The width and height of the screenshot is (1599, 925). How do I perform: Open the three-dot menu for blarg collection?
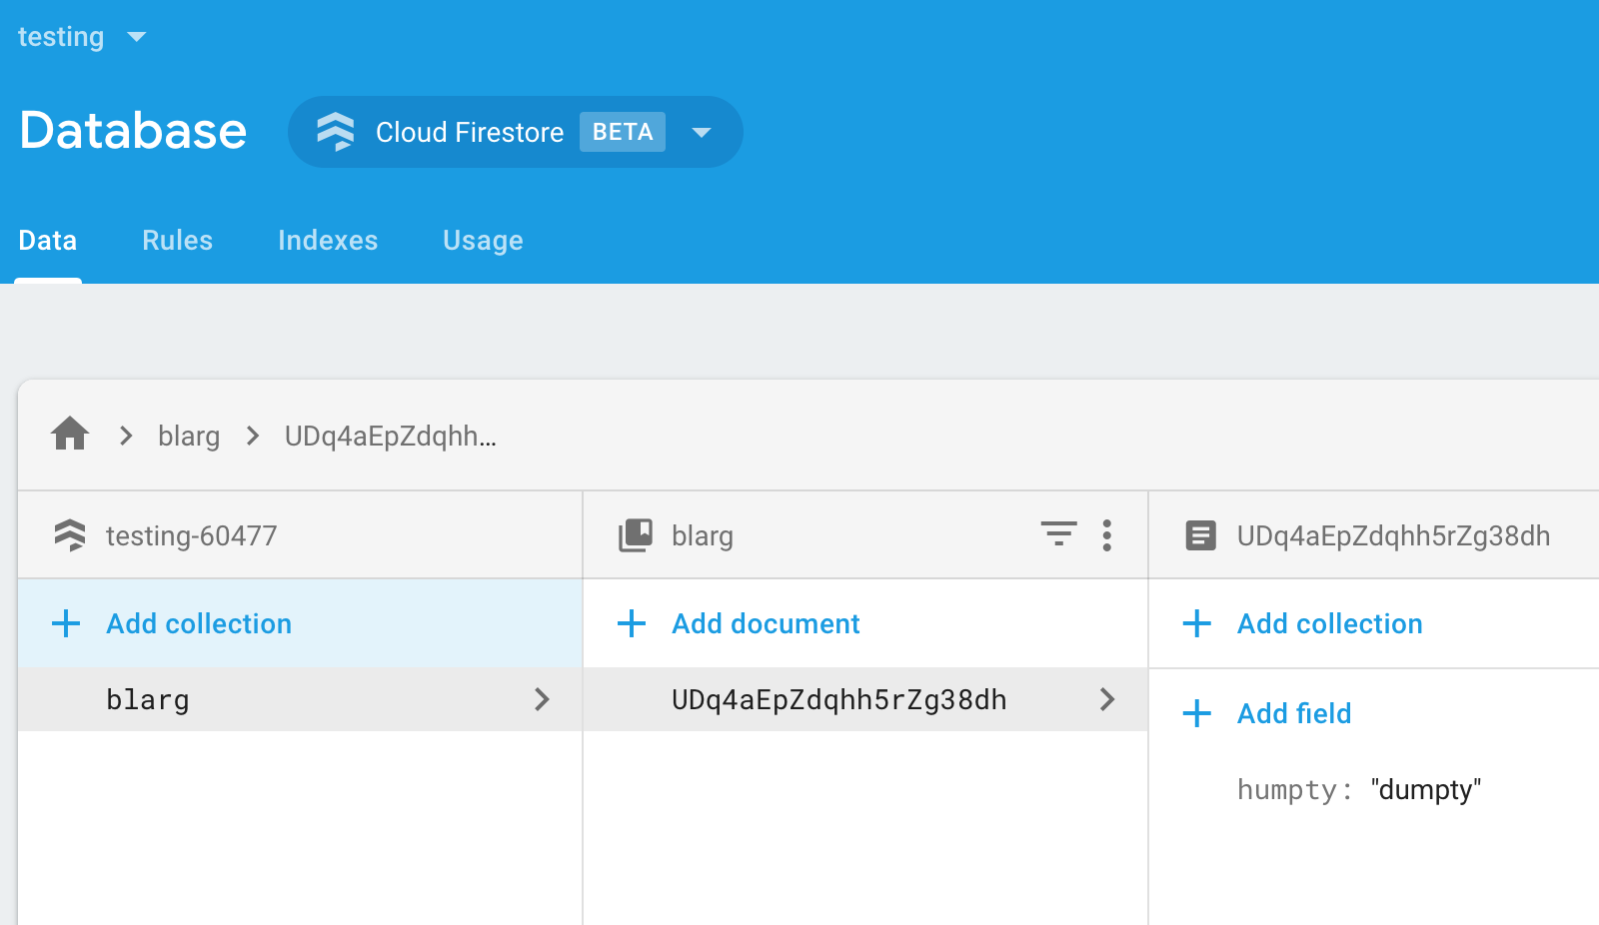click(1106, 535)
